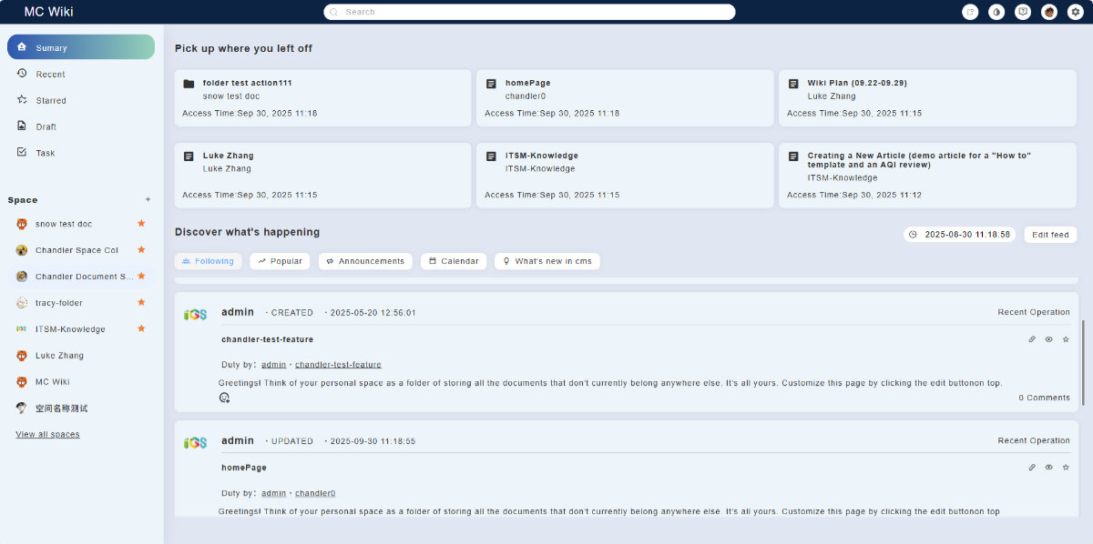Image resolution: width=1093 pixels, height=544 pixels.
Task: Unstar Chandler Space Col
Action: [141, 249]
